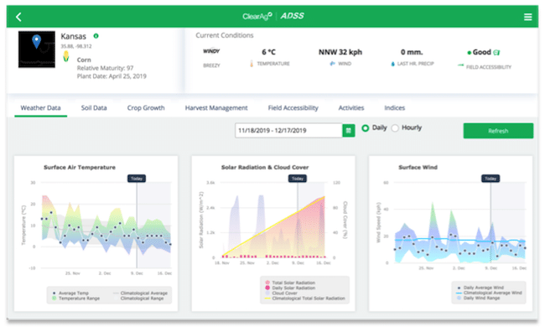
Task: Open the Indices tab
Action: [x=395, y=108]
